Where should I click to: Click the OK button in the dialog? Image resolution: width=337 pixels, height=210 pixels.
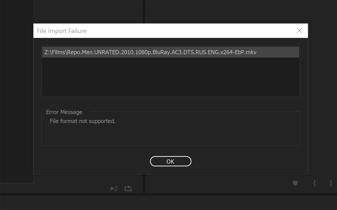click(x=171, y=161)
